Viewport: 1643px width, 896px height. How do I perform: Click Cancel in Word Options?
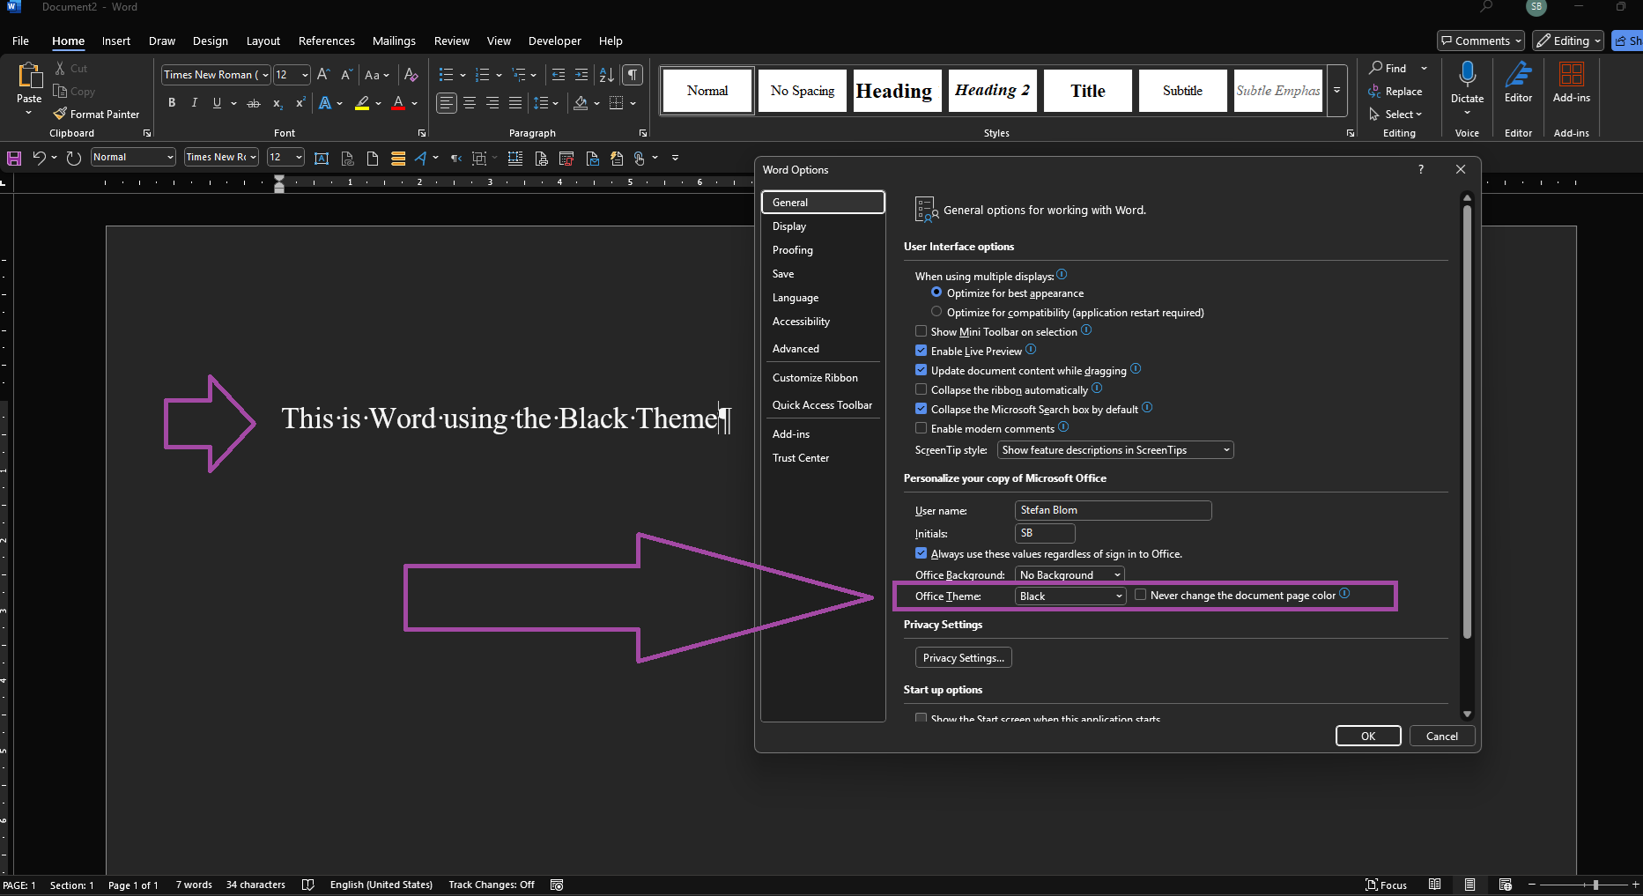tap(1442, 736)
